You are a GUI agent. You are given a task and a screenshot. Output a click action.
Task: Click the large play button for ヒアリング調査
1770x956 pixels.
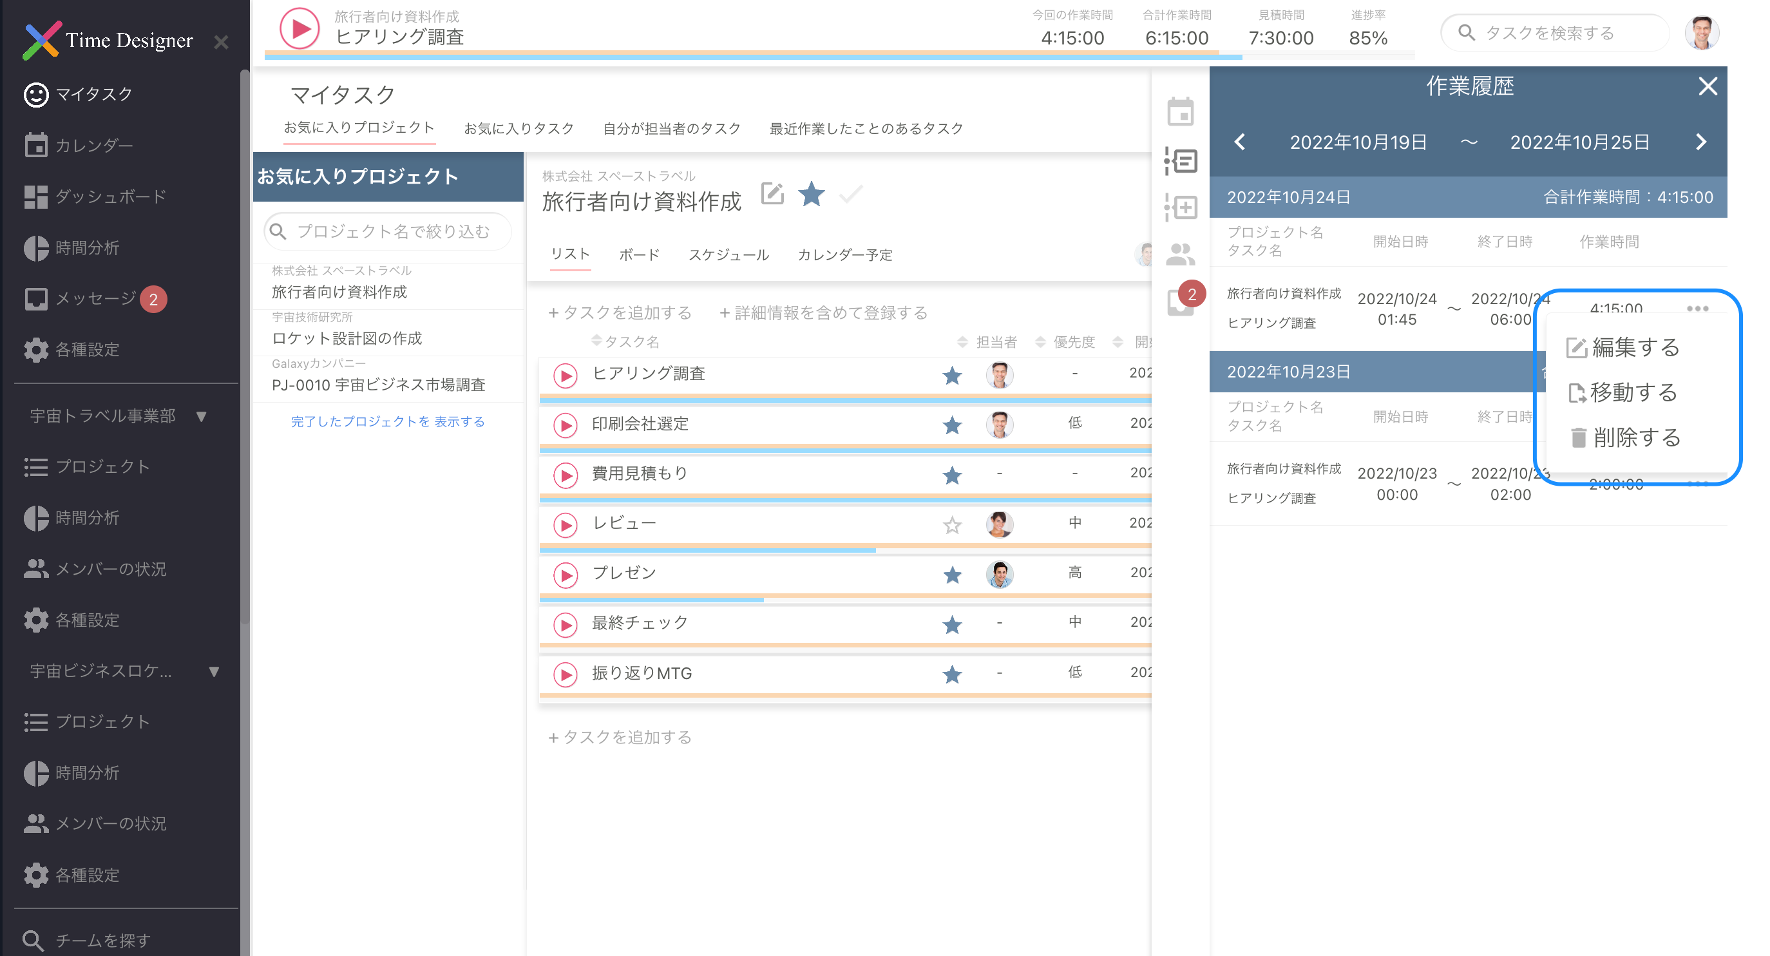click(300, 29)
